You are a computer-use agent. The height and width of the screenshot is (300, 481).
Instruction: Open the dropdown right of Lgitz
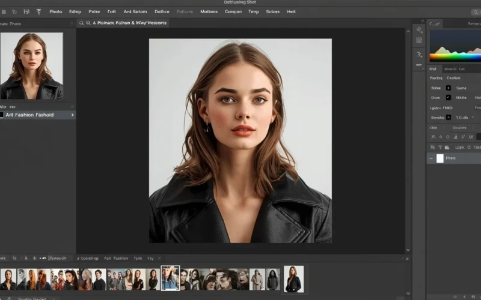click(x=477, y=108)
